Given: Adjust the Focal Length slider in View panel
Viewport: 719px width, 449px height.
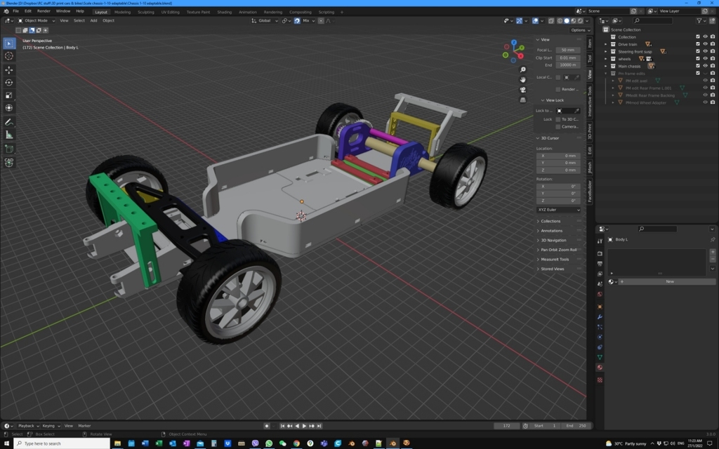Looking at the screenshot, I should (x=567, y=49).
